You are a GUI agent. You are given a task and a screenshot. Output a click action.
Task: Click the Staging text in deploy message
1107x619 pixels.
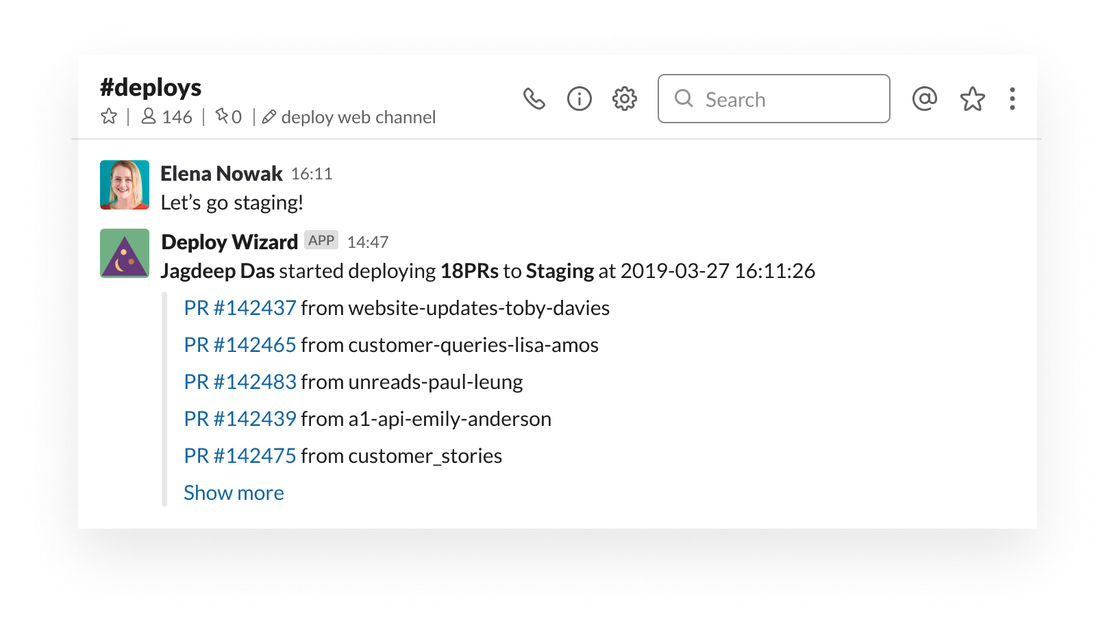click(x=560, y=272)
